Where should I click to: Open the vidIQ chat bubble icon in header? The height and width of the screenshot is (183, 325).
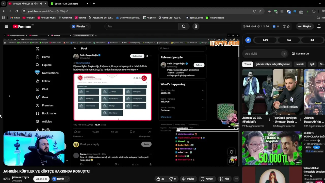click(x=288, y=26)
